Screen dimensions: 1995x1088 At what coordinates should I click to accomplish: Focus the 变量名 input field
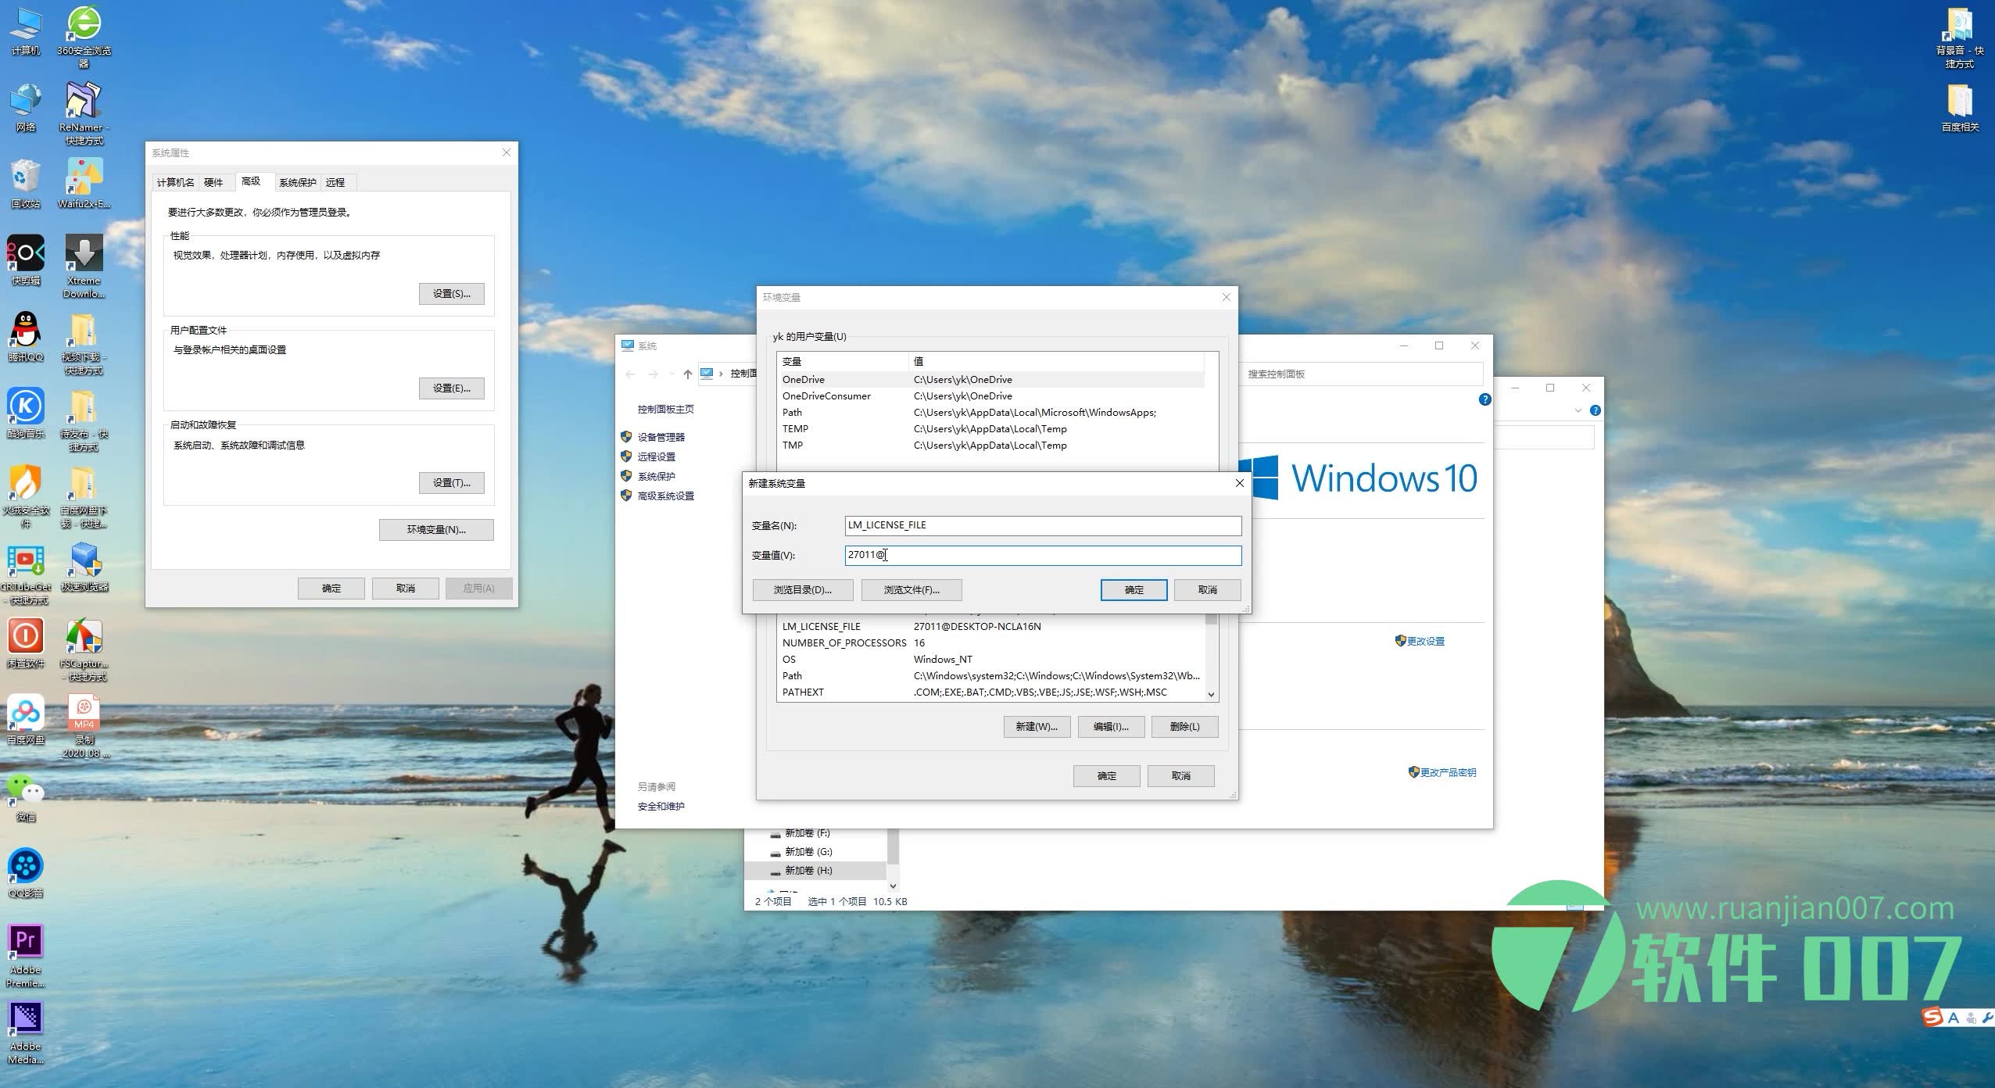click(1043, 525)
